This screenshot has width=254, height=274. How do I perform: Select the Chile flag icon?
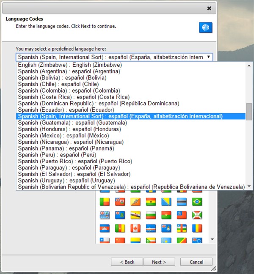click(105, 241)
